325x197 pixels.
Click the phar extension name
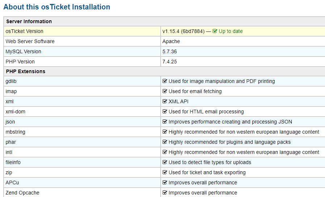(x=10, y=142)
